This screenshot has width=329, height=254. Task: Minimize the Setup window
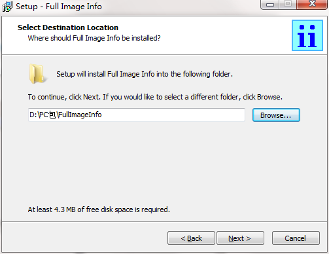270,5
